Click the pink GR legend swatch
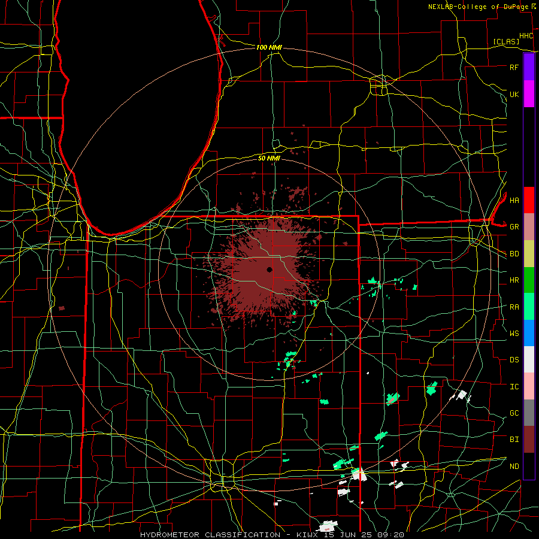 (529, 226)
